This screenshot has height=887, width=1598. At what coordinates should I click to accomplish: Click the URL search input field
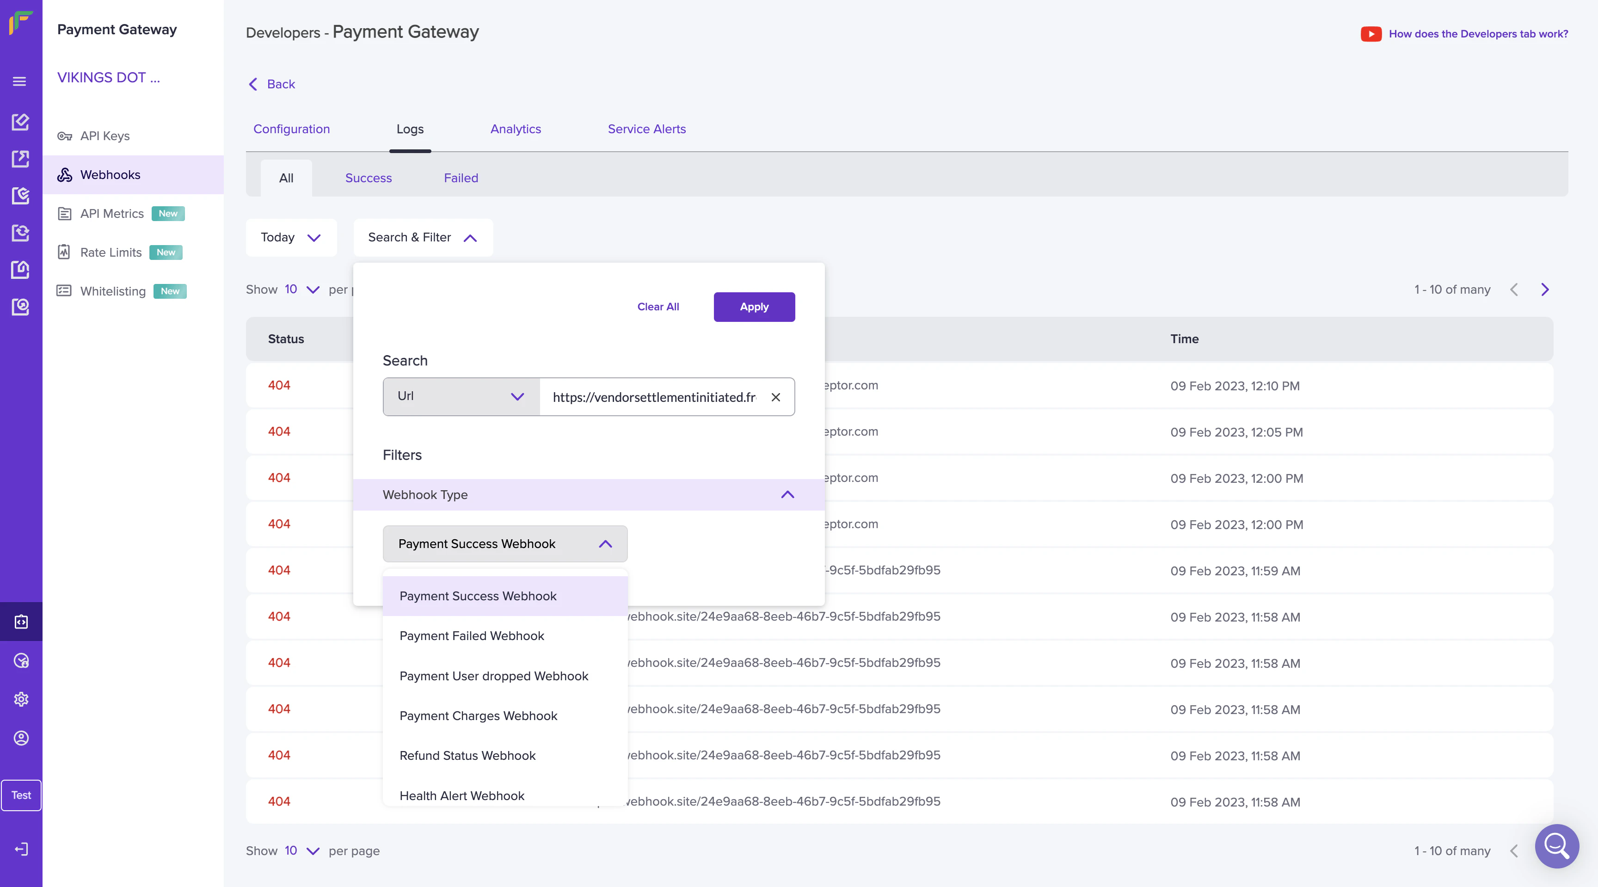[x=653, y=397]
